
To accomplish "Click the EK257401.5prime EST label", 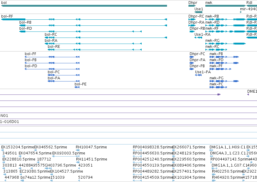I will point(189,171).
